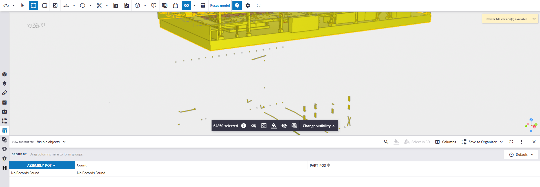This screenshot has width=540, height=187.
Task: Close the data table panel
Action: 534,142
